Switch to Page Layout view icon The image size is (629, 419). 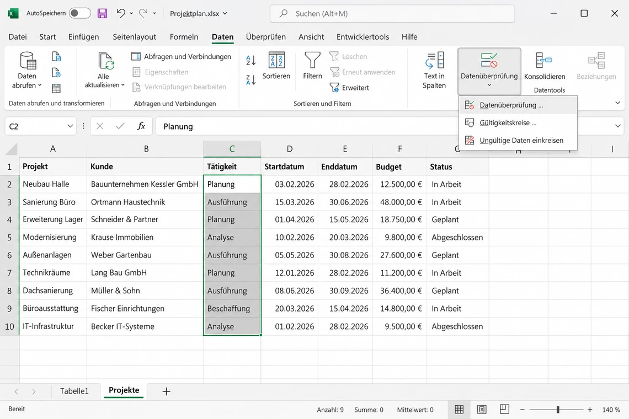(482, 410)
